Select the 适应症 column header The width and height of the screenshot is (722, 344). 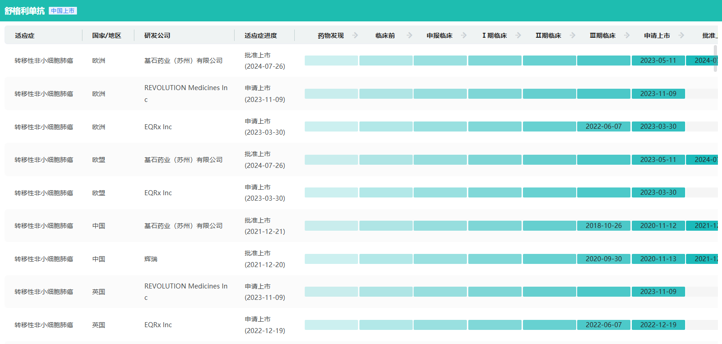(25, 35)
